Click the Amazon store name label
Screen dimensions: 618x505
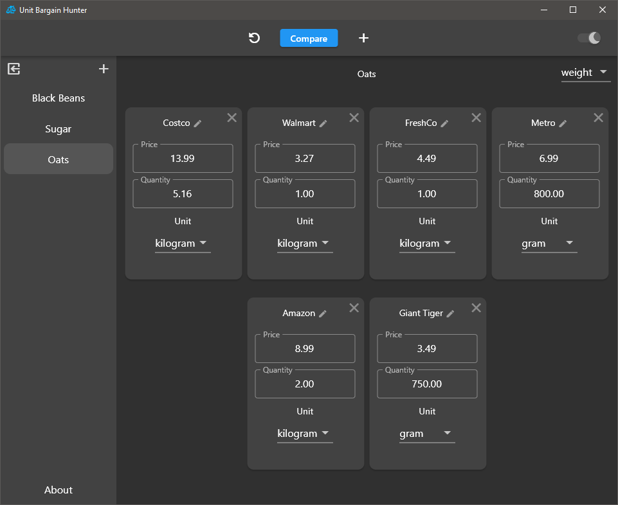(299, 313)
